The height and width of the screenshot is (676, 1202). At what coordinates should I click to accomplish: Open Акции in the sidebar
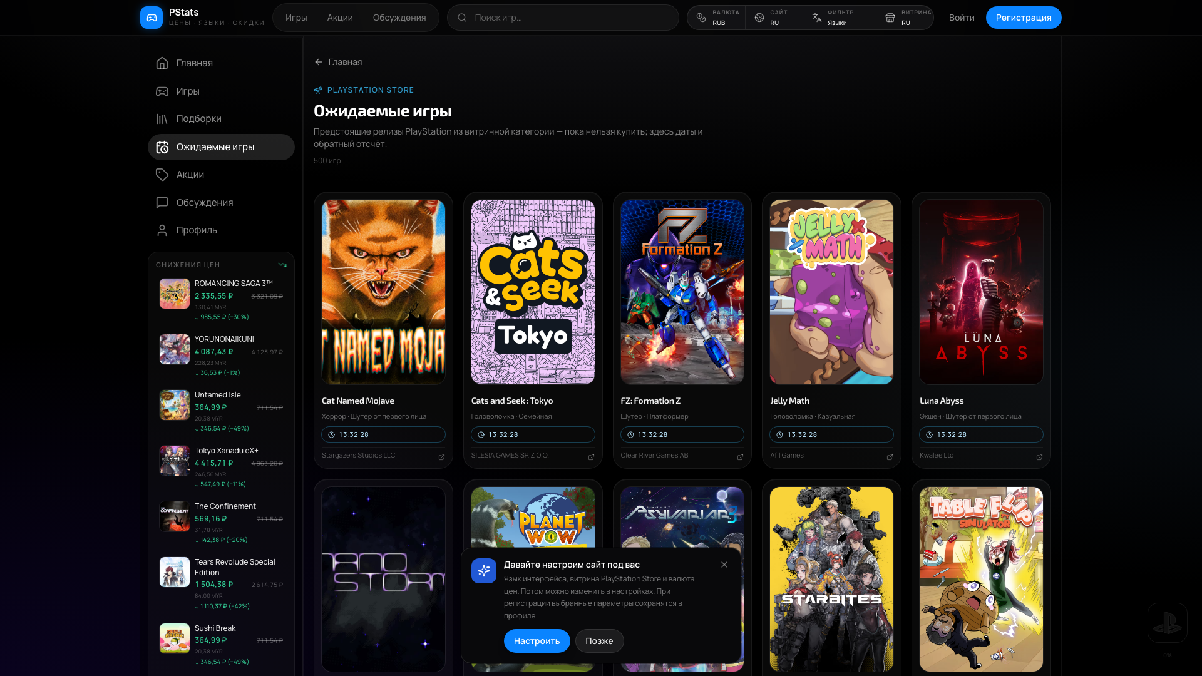(x=221, y=175)
